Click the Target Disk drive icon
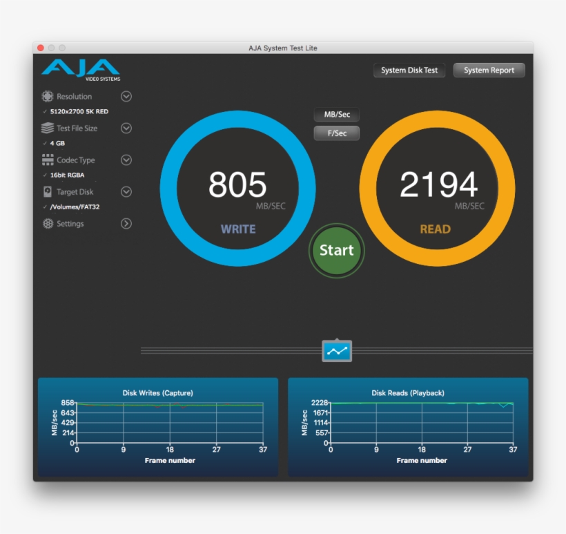566x534 pixels. (48, 192)
